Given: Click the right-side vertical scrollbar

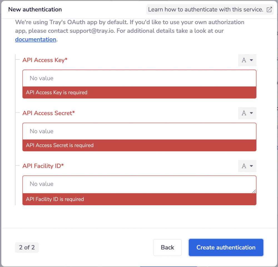Looking at the screenshot, I should [x=276, y=111].
